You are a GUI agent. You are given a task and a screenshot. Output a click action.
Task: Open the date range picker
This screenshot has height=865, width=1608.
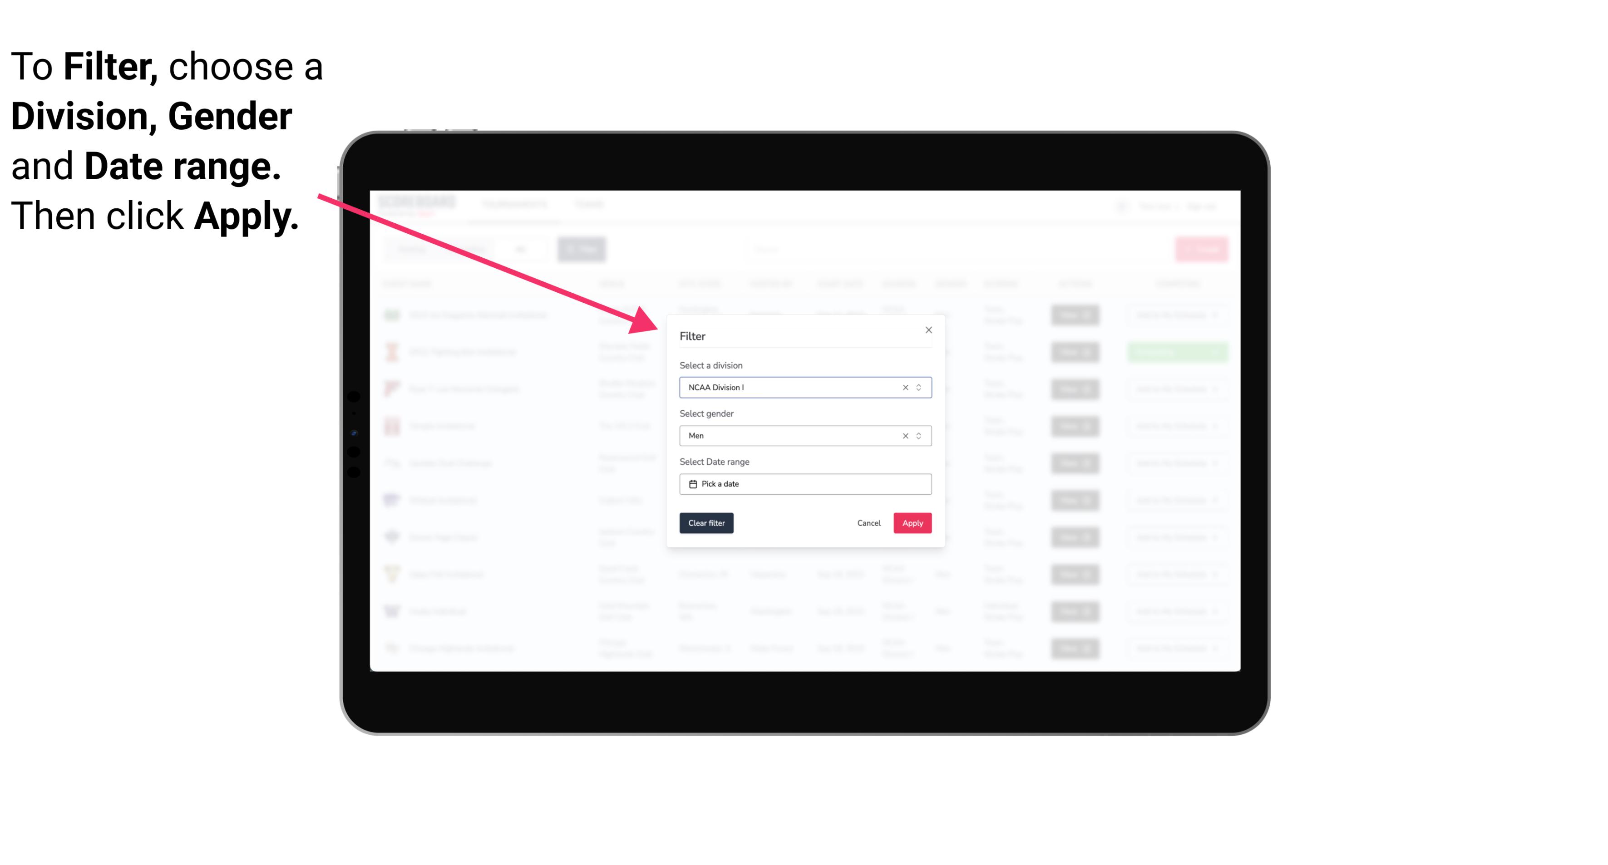pyautogui.click(x=804, y=484)
